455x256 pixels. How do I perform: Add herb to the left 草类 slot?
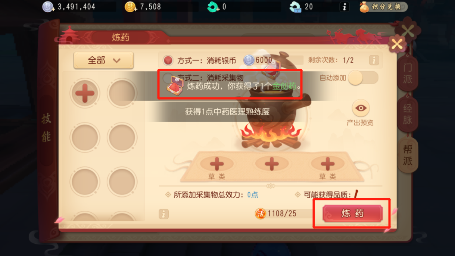pos(216,163)
